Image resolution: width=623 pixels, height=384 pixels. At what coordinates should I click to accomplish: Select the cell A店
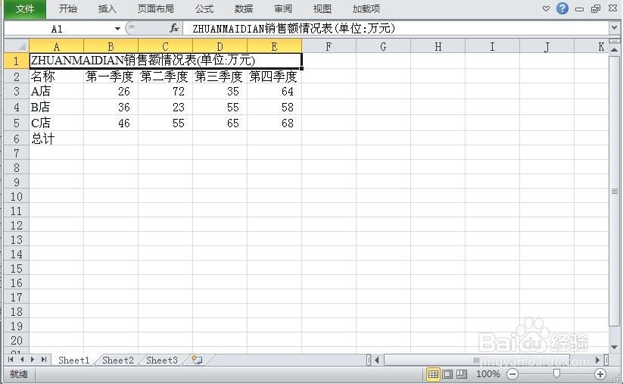(x=57, y=92)
